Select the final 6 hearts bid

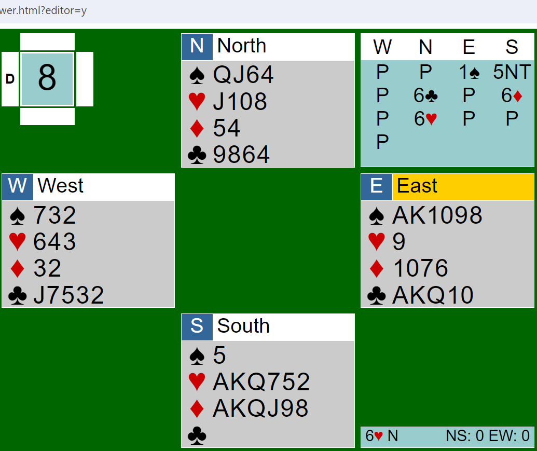click(x=425, y=119)
